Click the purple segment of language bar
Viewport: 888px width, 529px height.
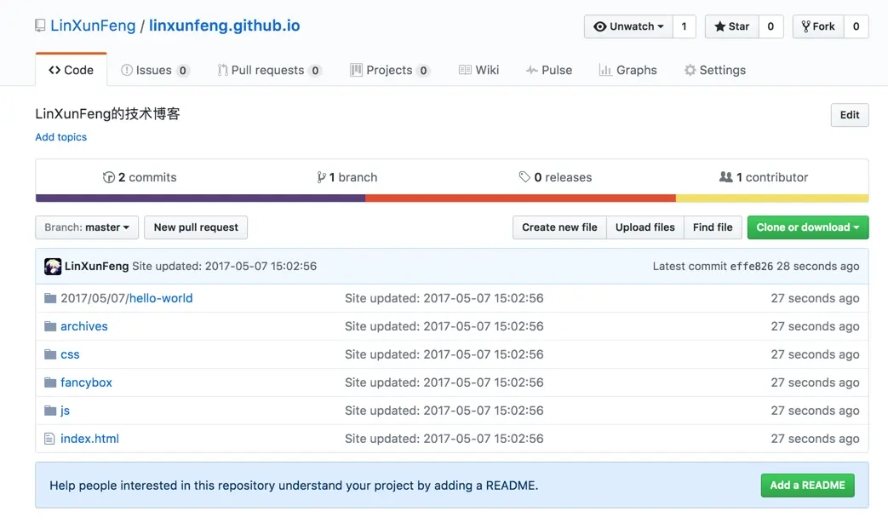(x=200, y=198)
